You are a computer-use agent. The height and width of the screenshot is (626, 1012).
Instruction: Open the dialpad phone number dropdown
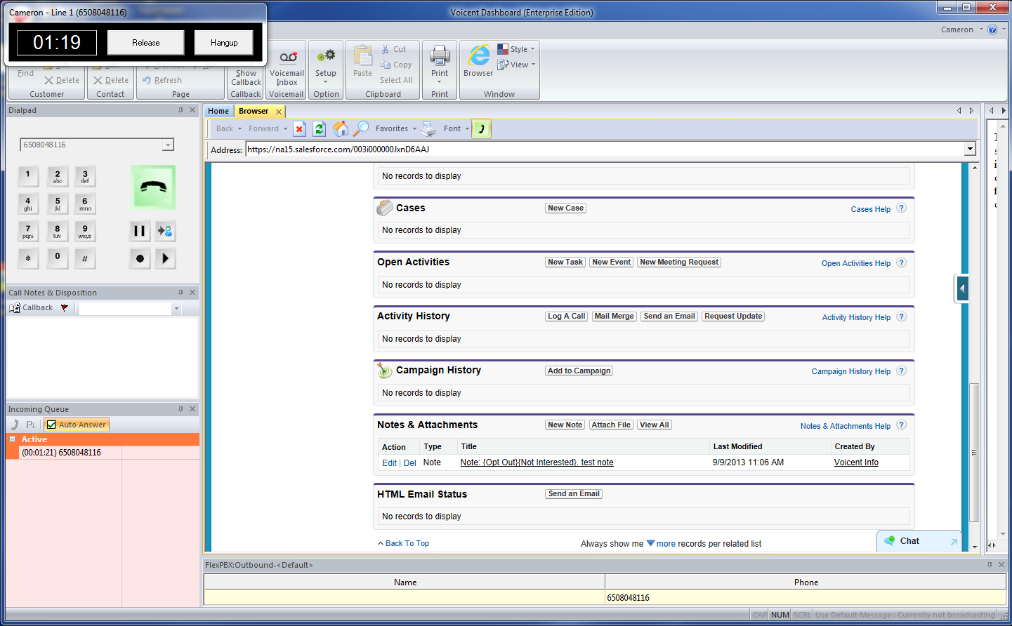(168, 145)
